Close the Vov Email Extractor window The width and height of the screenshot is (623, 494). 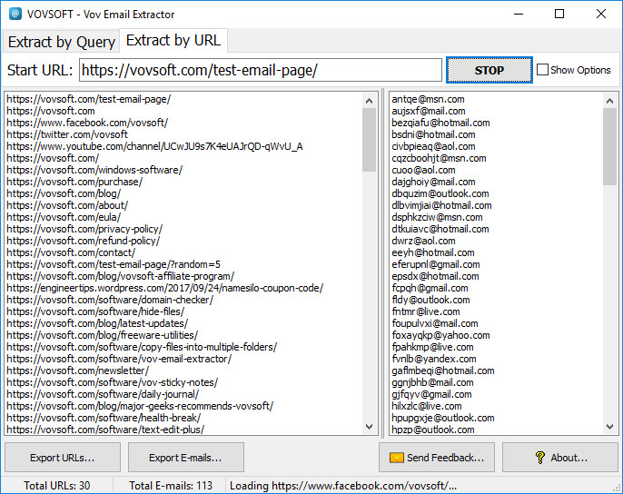(601, 14)
